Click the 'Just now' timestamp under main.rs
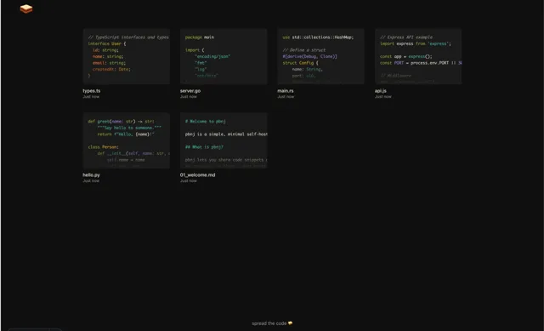Viewport: 544px width, 331px height. (286, 97)
